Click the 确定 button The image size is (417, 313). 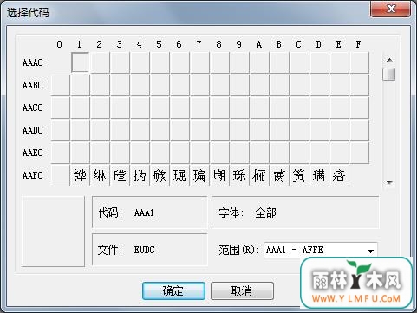(173, 290)
